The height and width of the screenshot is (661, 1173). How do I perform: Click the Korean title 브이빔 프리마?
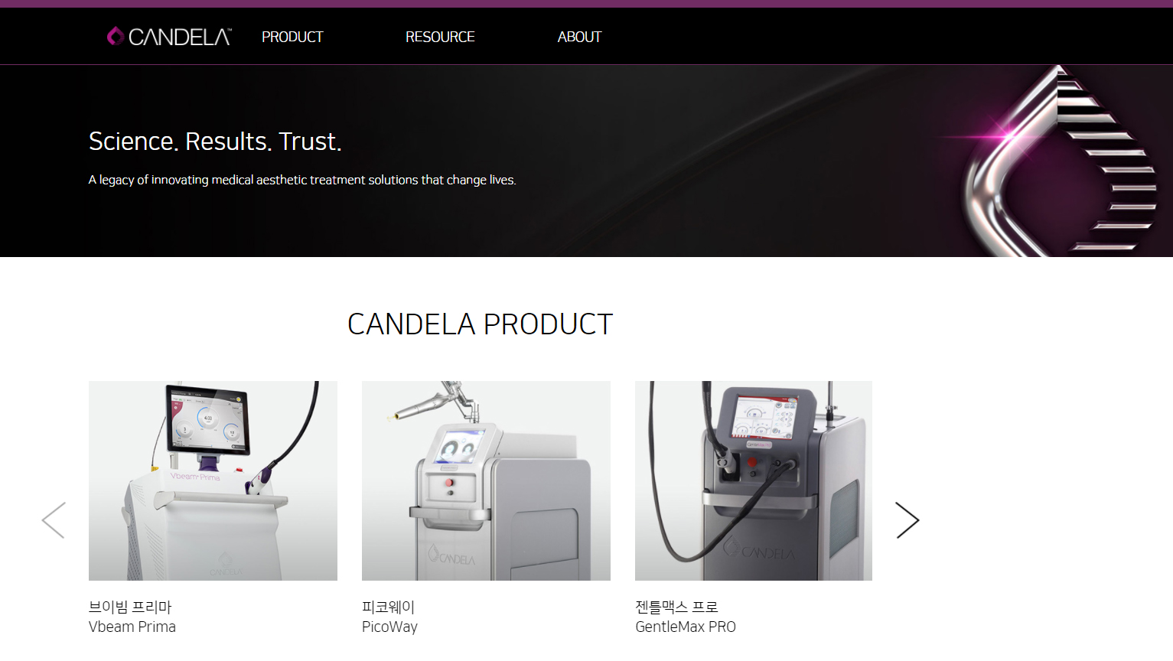130,607
